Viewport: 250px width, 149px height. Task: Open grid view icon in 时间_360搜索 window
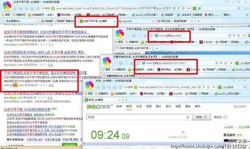tap(120, 87)
